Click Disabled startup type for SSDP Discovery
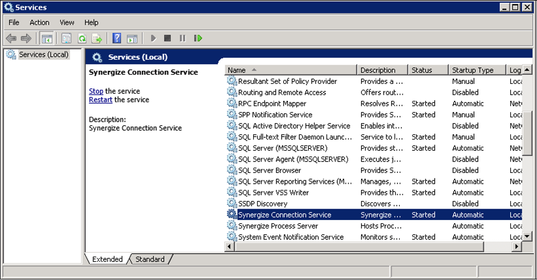This screenshot has width=537, height=280. point(465,203)
